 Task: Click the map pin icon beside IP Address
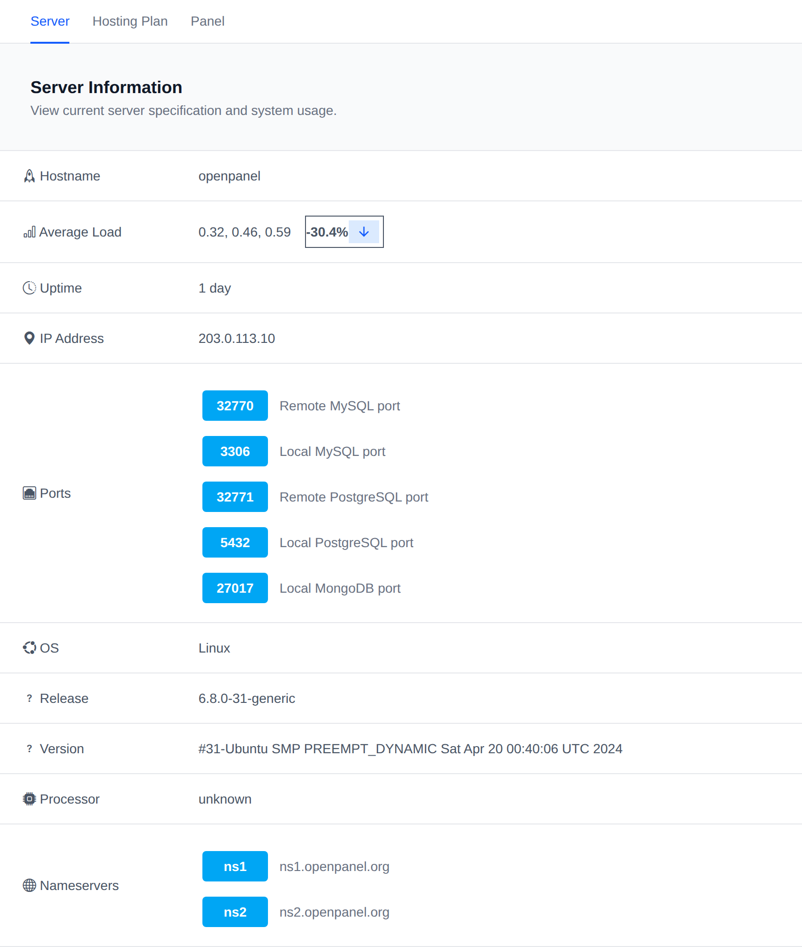pyautogui.click(x=29, y=339)
